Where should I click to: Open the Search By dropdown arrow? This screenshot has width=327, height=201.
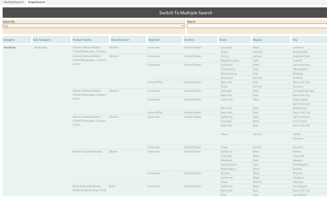coord(183,26)
